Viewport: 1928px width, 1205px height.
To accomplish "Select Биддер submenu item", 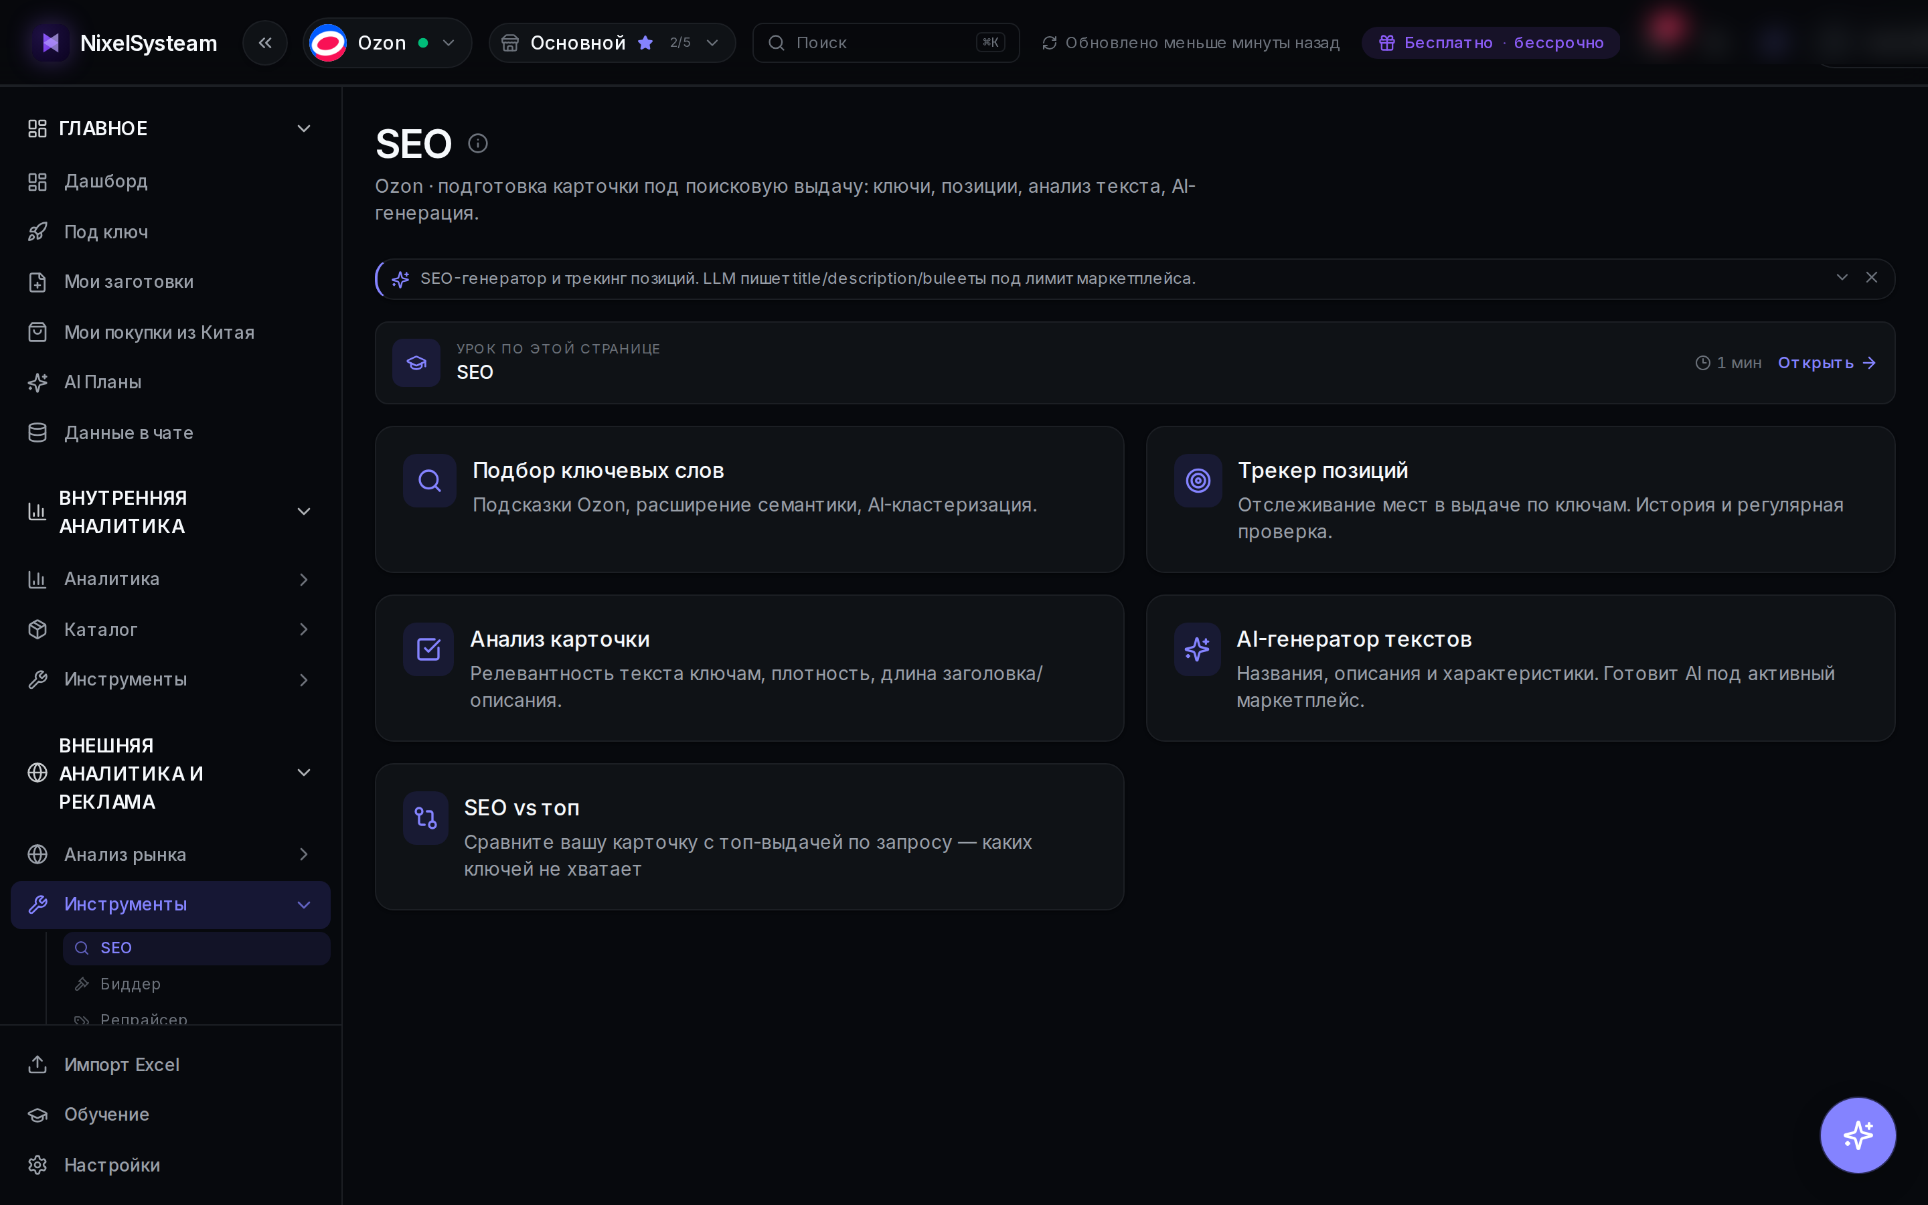I will coord(196,984).
